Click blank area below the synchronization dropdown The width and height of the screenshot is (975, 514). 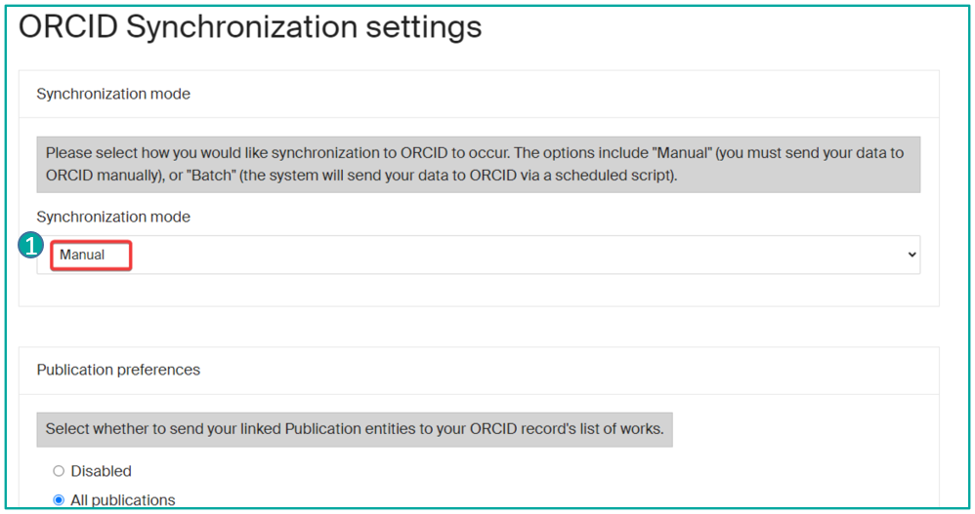(478, 290)
